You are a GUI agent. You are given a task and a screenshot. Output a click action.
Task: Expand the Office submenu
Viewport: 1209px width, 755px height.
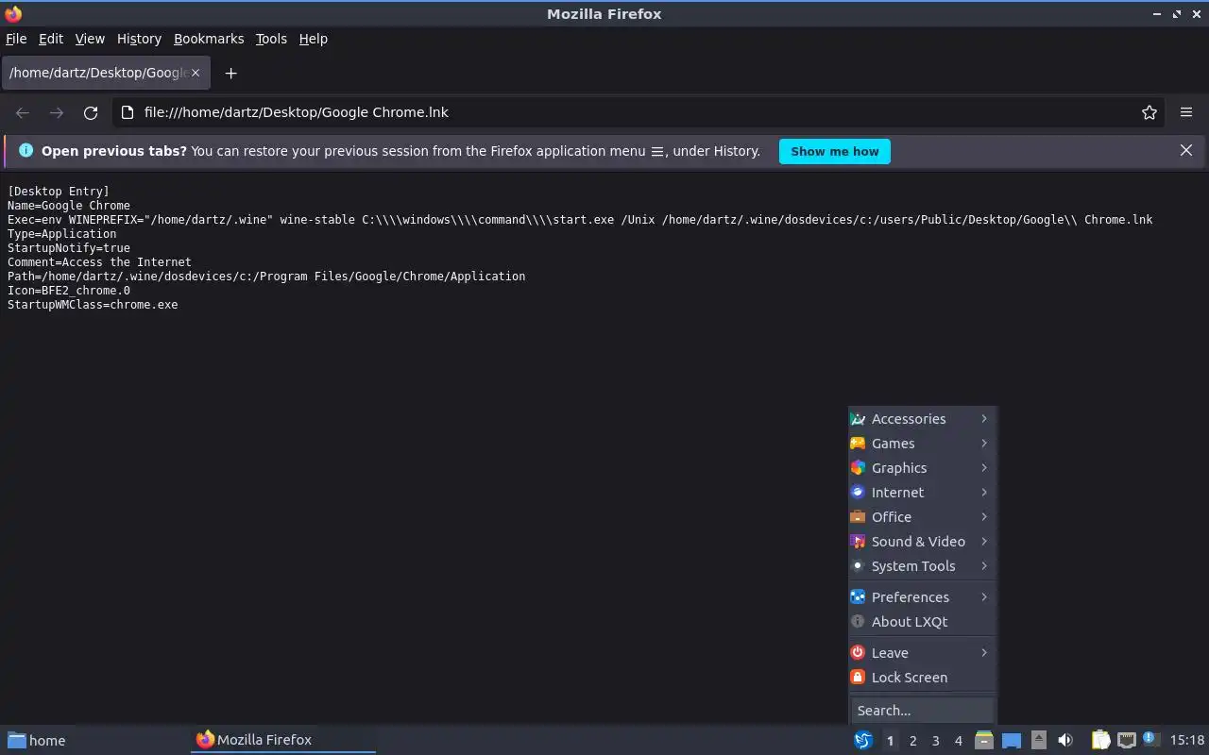coord(922,517)
